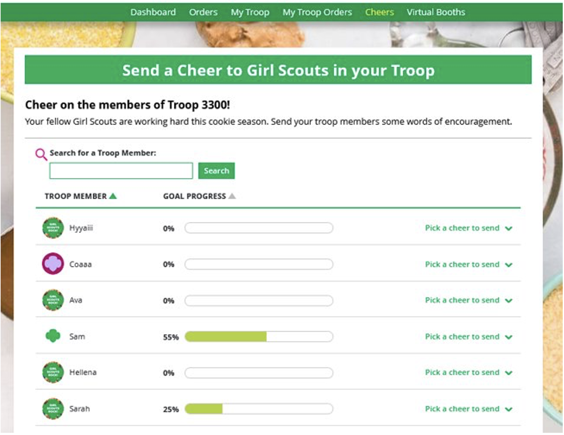Click the green Search button
Image resolution: width=564 pixels, height=435 pixels.
click(x=216, y=171)
